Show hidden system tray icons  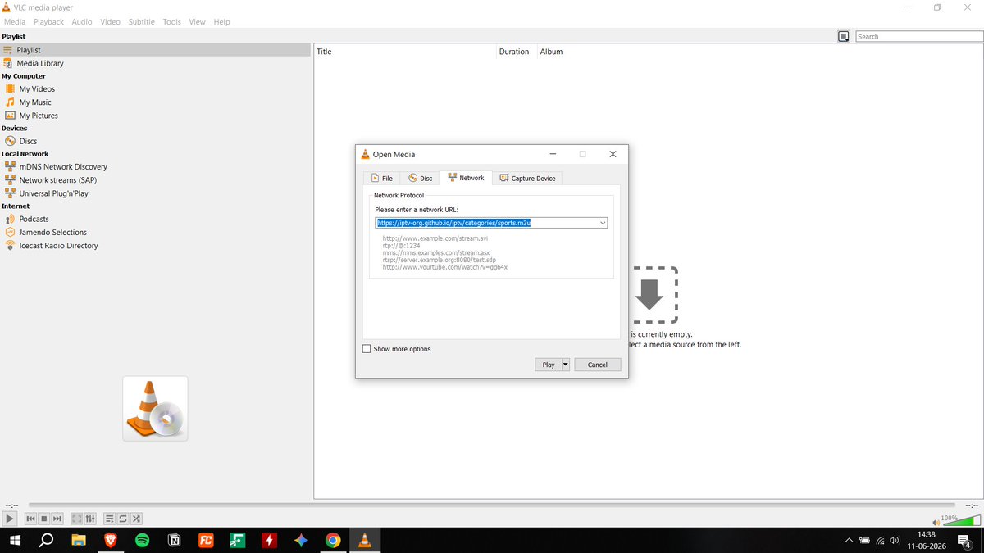tap(849, 541)
